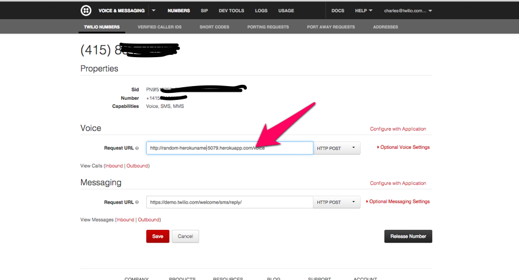Click the Messaging Request URL help icon
The image size is (519, 280).
pyautogui.click(x=137, y=202)
